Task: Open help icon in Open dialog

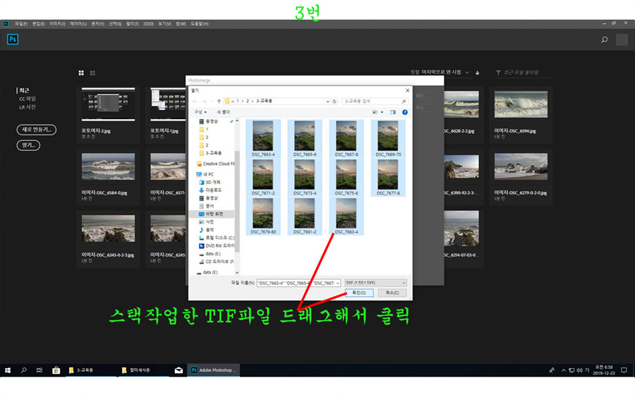Action: (404, 112)
